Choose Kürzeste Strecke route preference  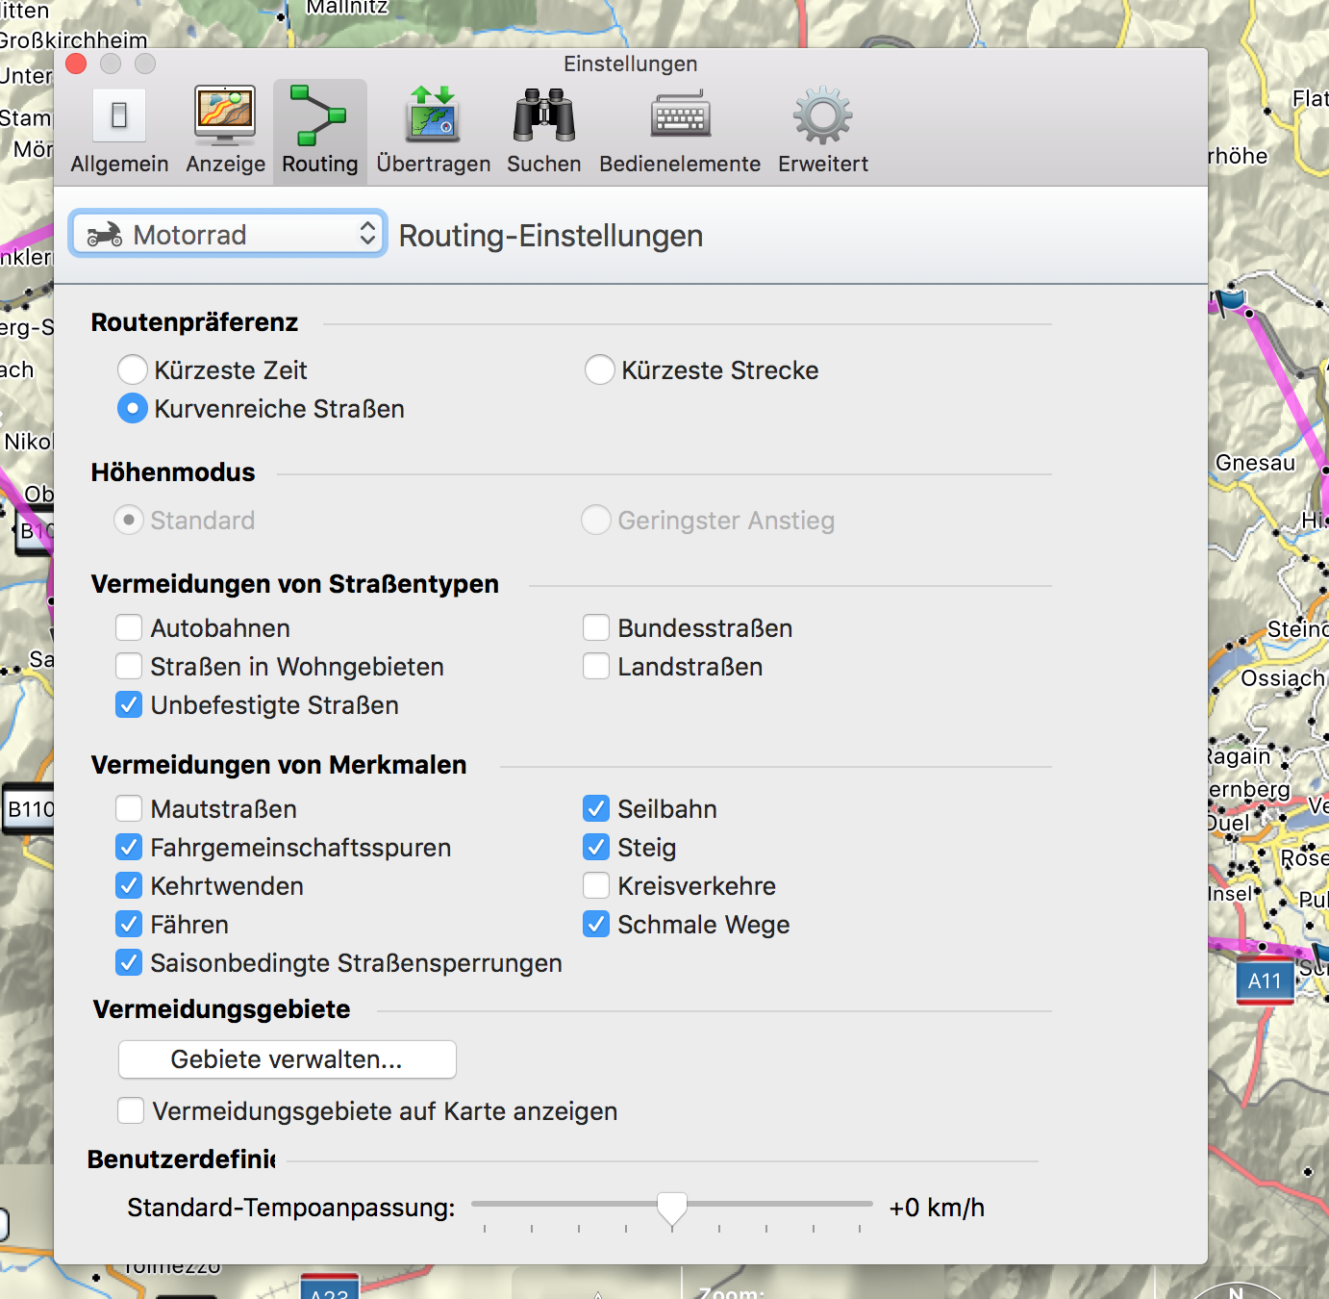(600, 370)
